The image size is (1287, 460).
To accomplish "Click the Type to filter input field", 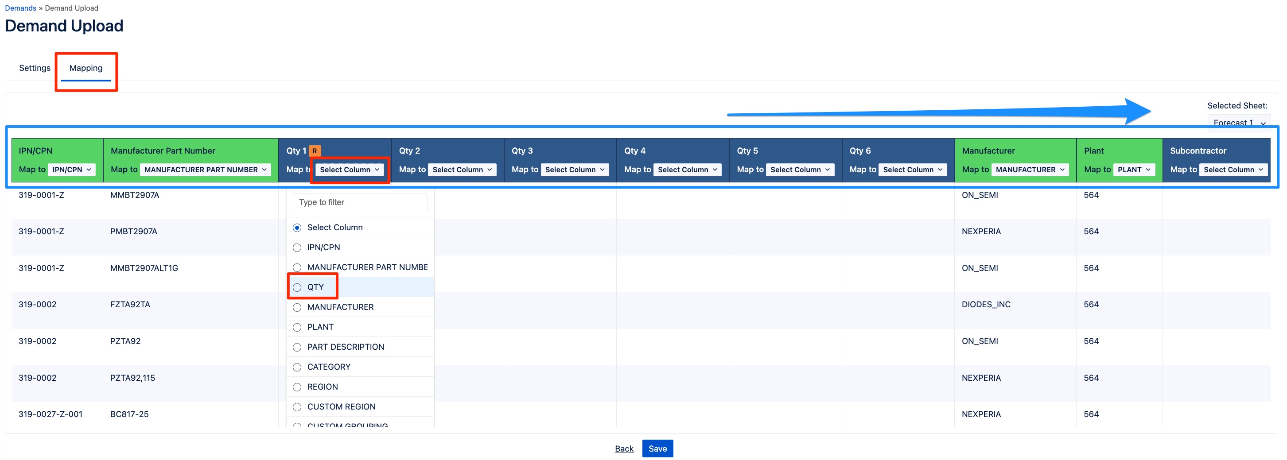I will [360, 202].
